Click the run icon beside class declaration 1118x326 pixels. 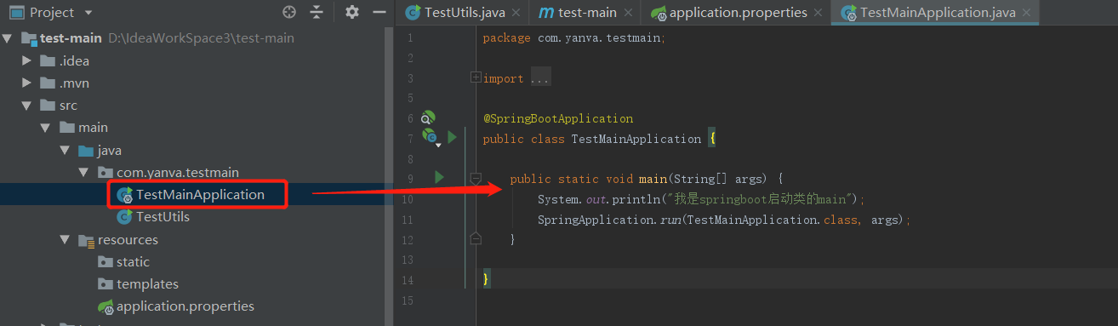tap(453, 137)
